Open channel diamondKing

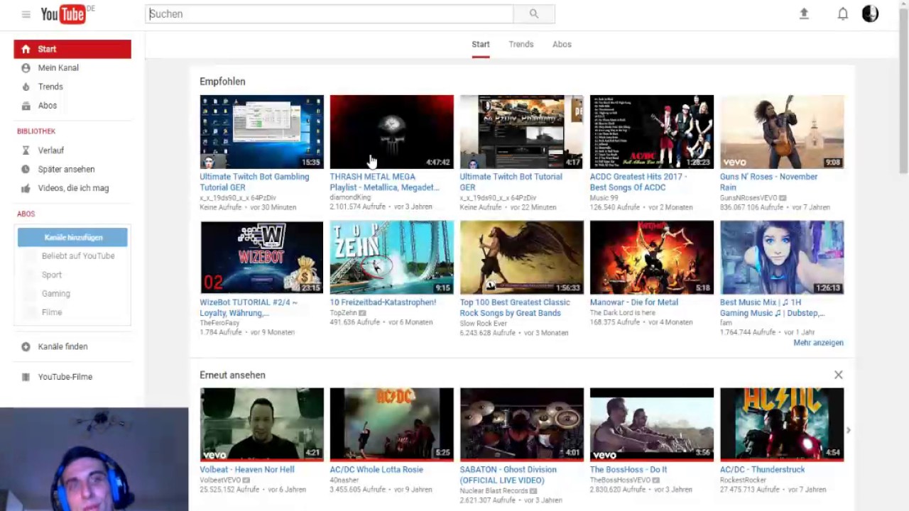(x=351, y=198)
